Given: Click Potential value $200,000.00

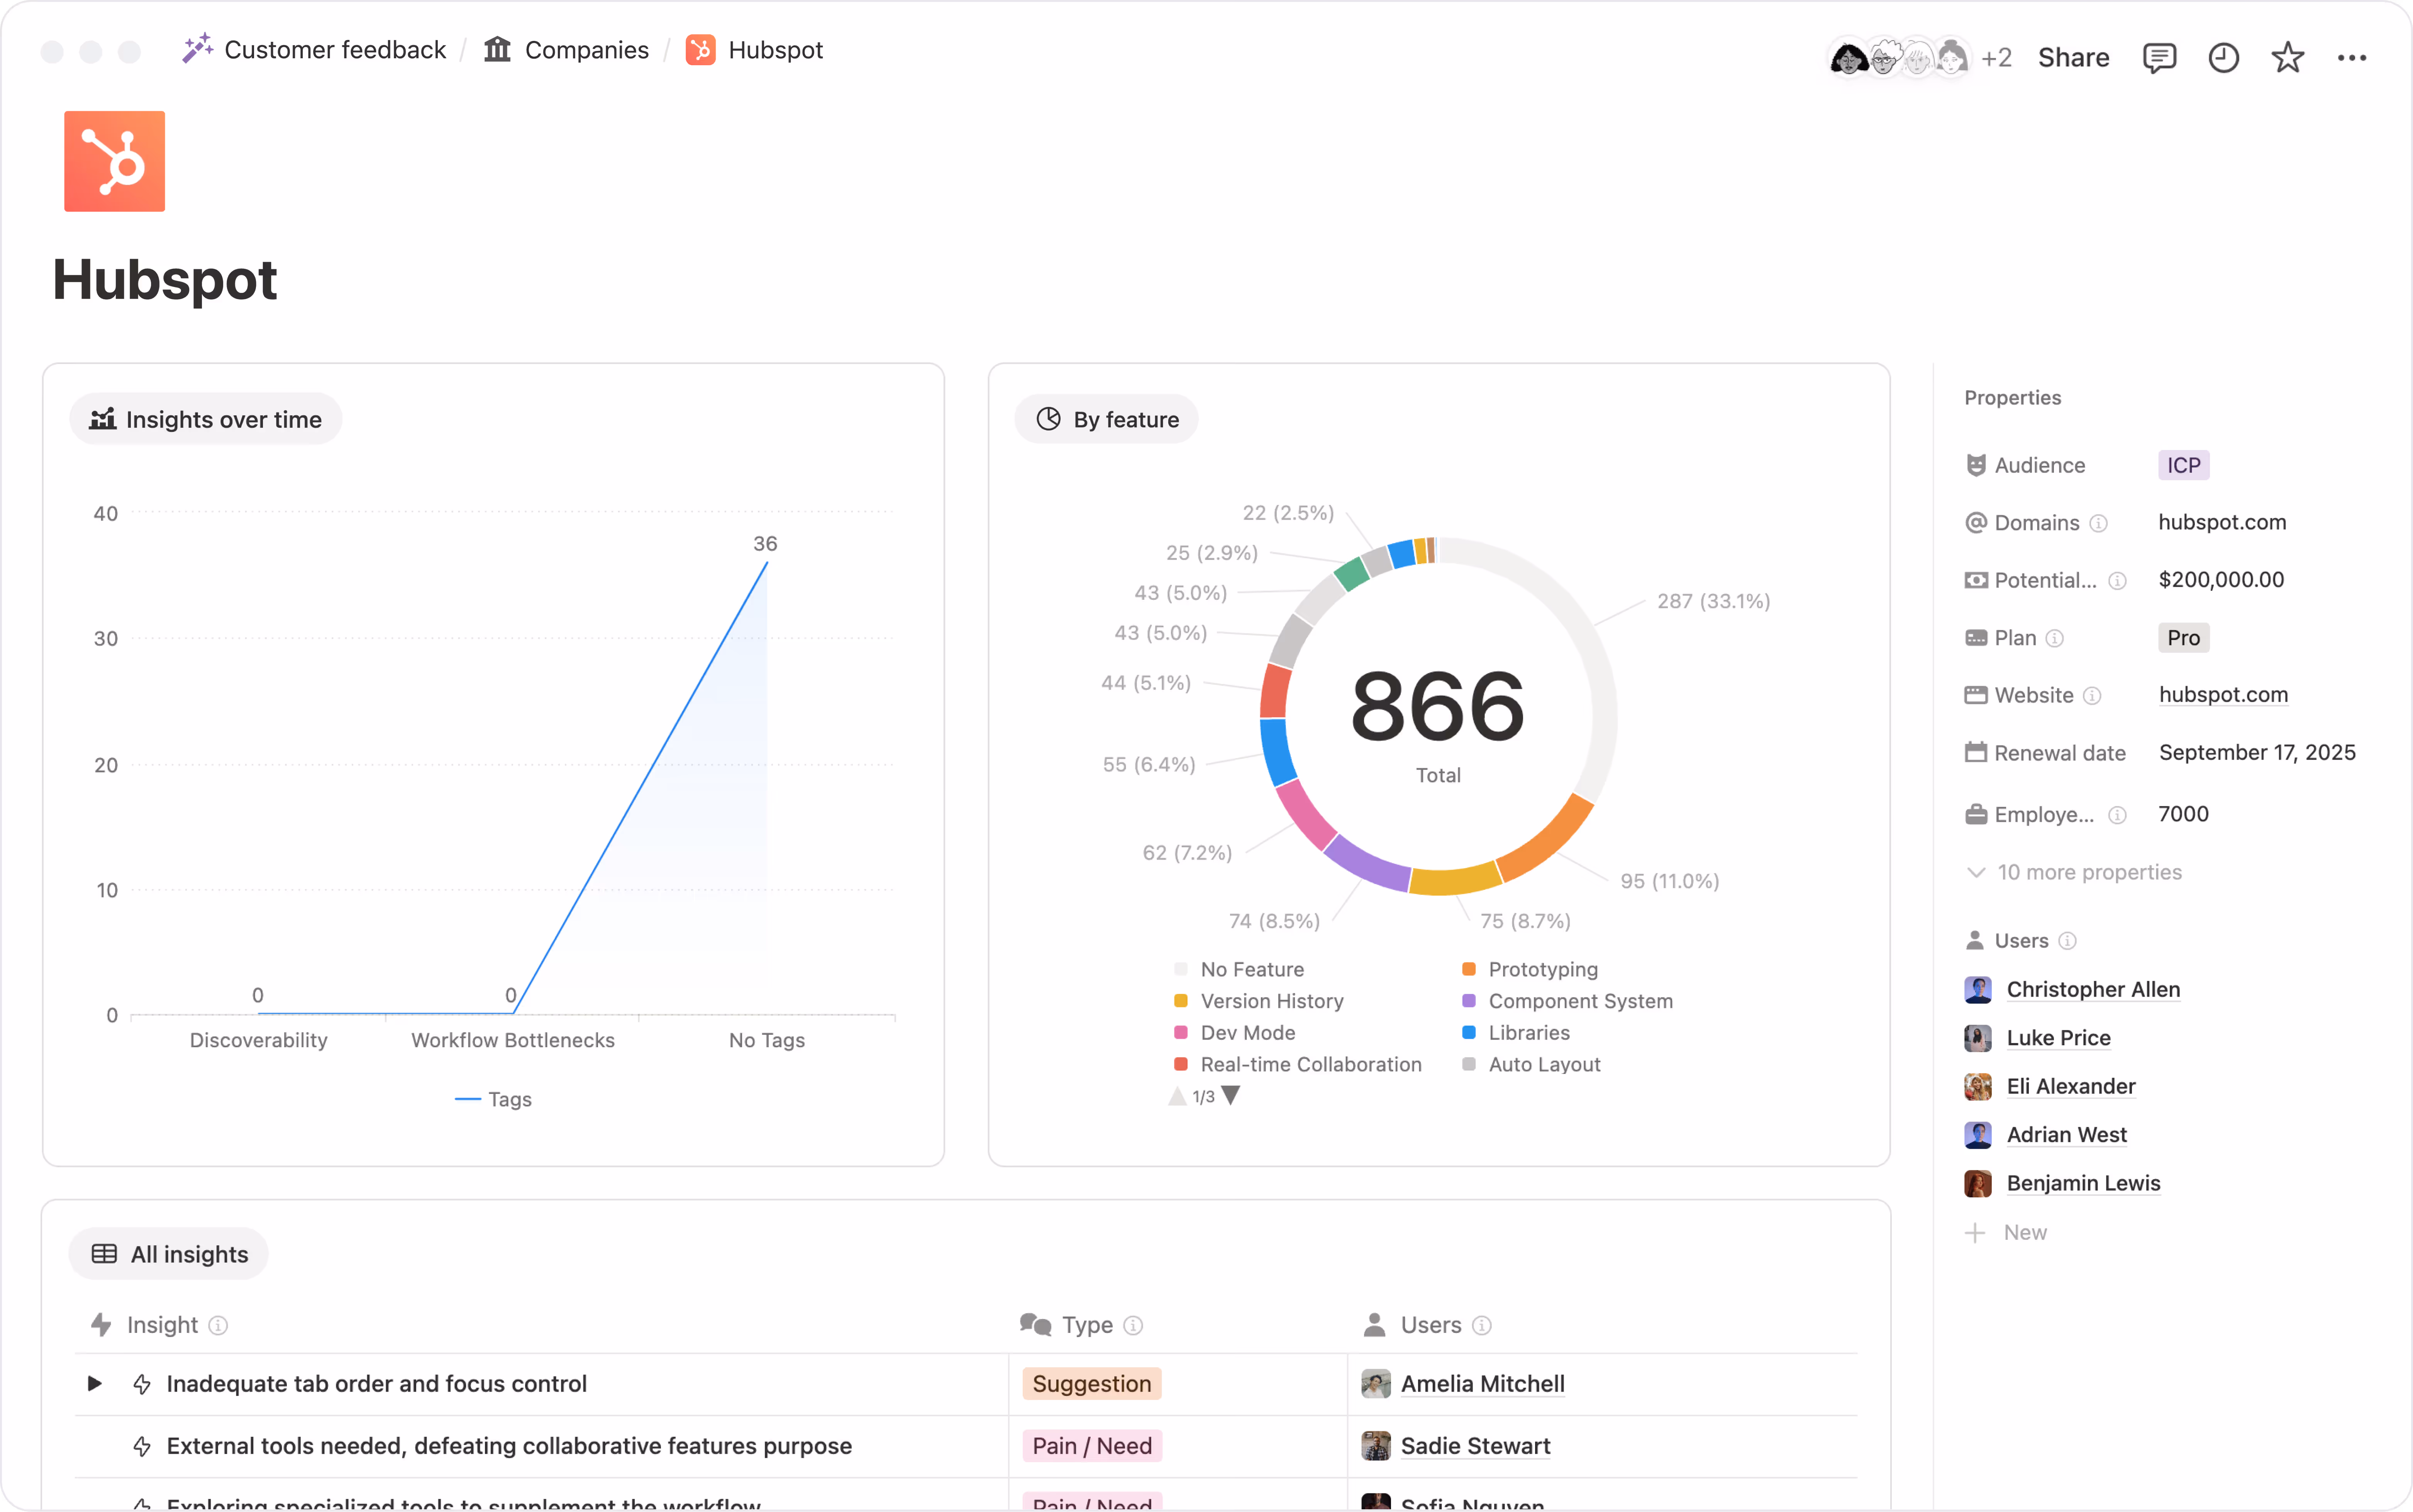Looking at the screenshot, I should point(2221,580).
